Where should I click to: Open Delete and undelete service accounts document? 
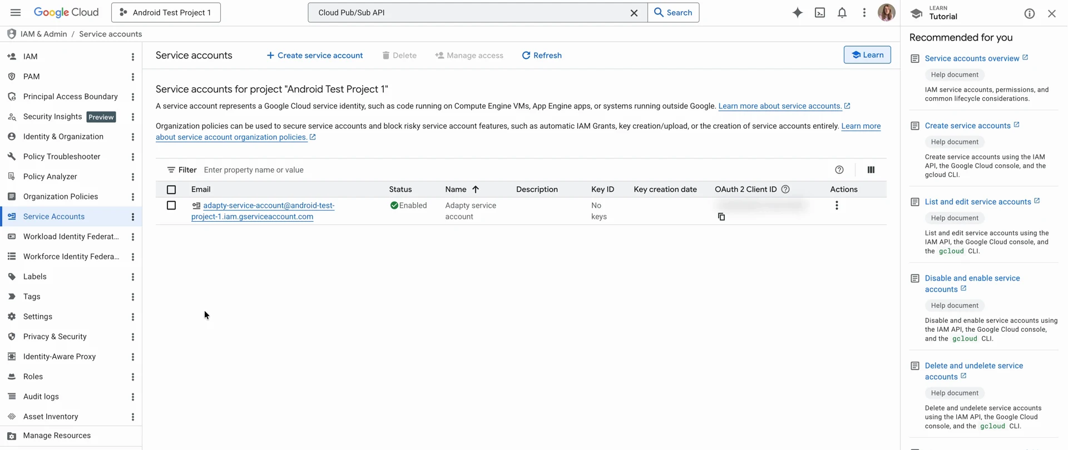click(x=974, y=371)
